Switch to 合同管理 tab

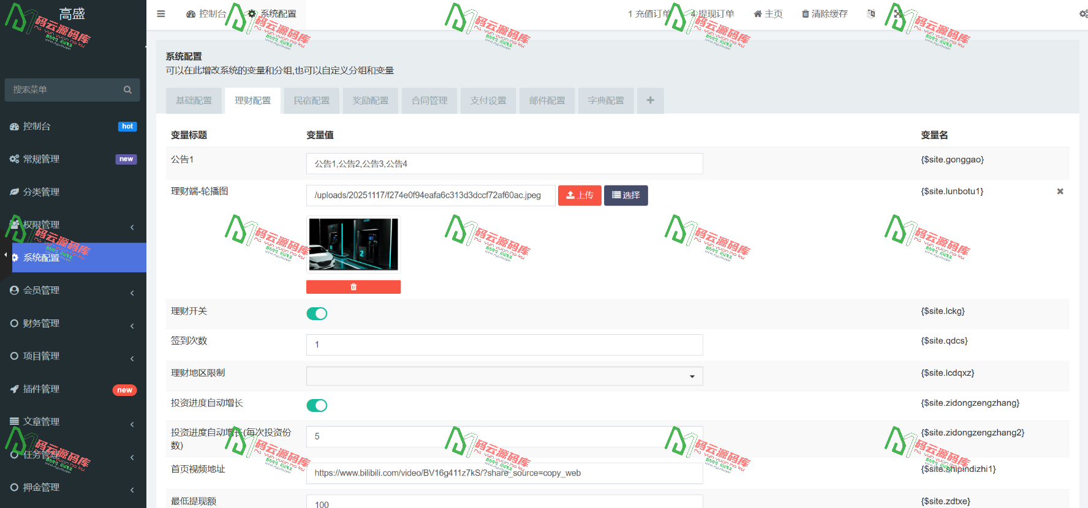[x=429, y=100]
